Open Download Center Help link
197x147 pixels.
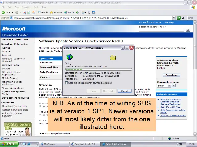pos(14,106)
